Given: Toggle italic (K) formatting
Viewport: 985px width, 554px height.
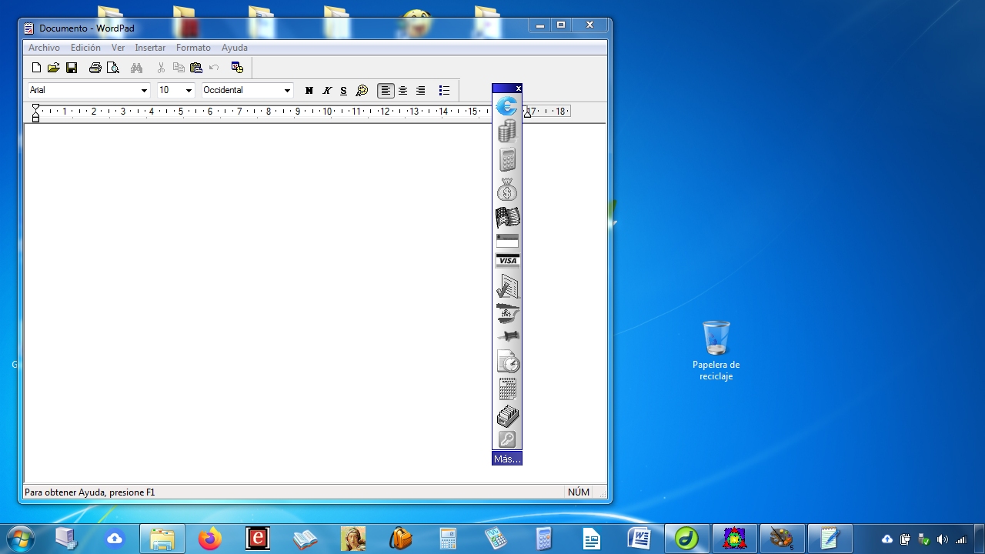Looking at the screenshot, I should click(x=326, y=91).
